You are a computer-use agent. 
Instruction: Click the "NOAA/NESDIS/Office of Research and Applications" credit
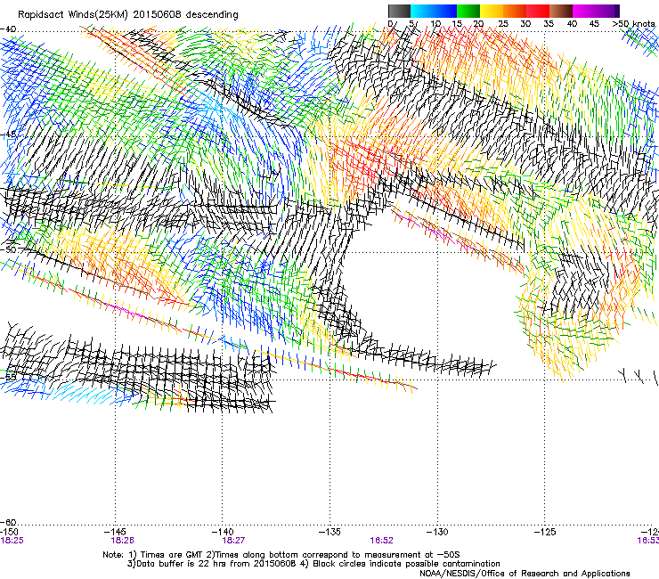click(525, 574)
